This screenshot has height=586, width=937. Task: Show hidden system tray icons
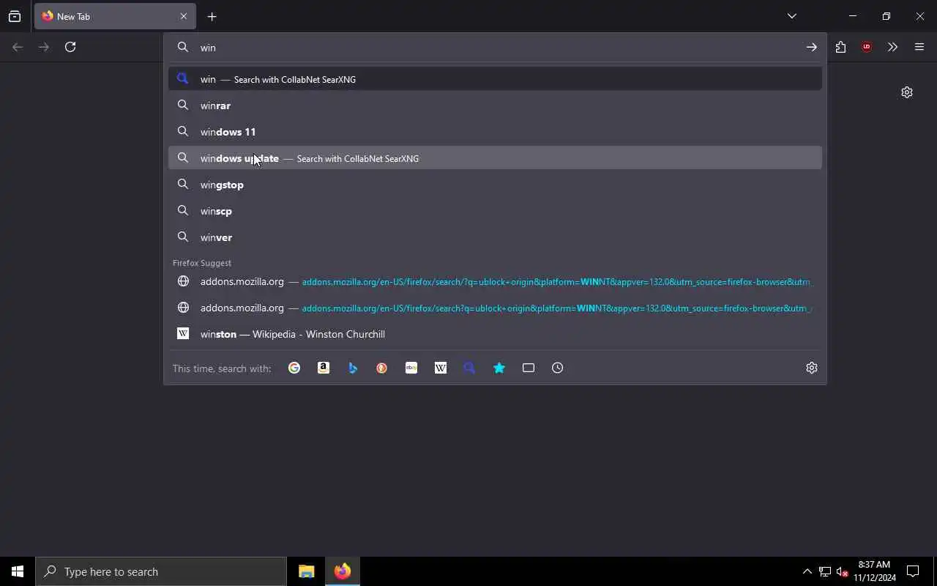coord(807,571)
